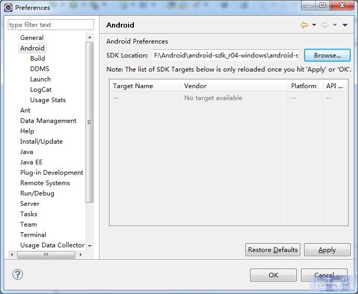Select Remote Systems category
Viewport: 358px width, 294px height.
click(x=45, y=183)
